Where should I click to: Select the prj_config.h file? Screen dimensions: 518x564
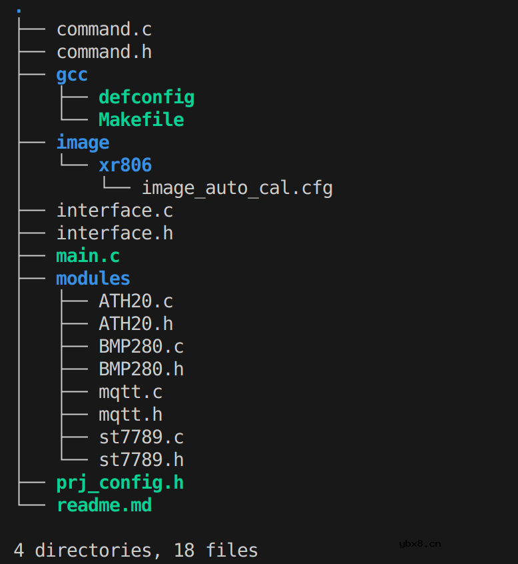pyautogui.click(x=120, y=483)
